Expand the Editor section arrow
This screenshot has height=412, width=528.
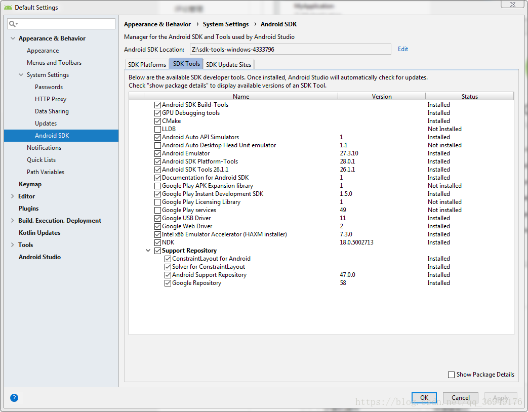click(13, 196)
